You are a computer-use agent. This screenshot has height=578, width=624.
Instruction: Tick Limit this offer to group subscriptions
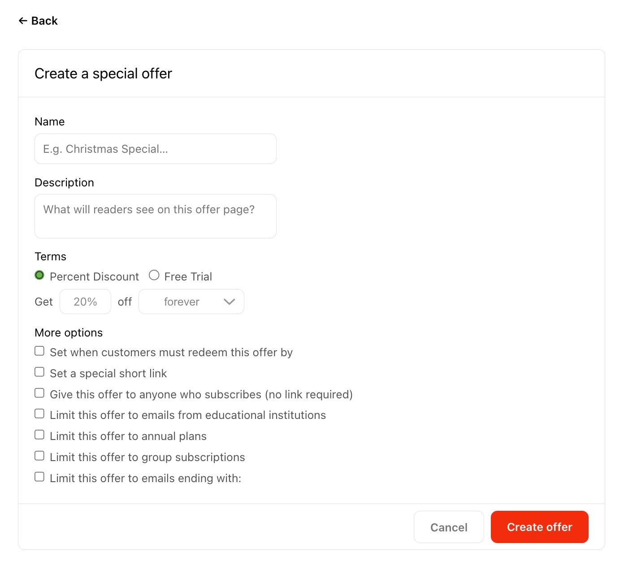tap(39, 456)
